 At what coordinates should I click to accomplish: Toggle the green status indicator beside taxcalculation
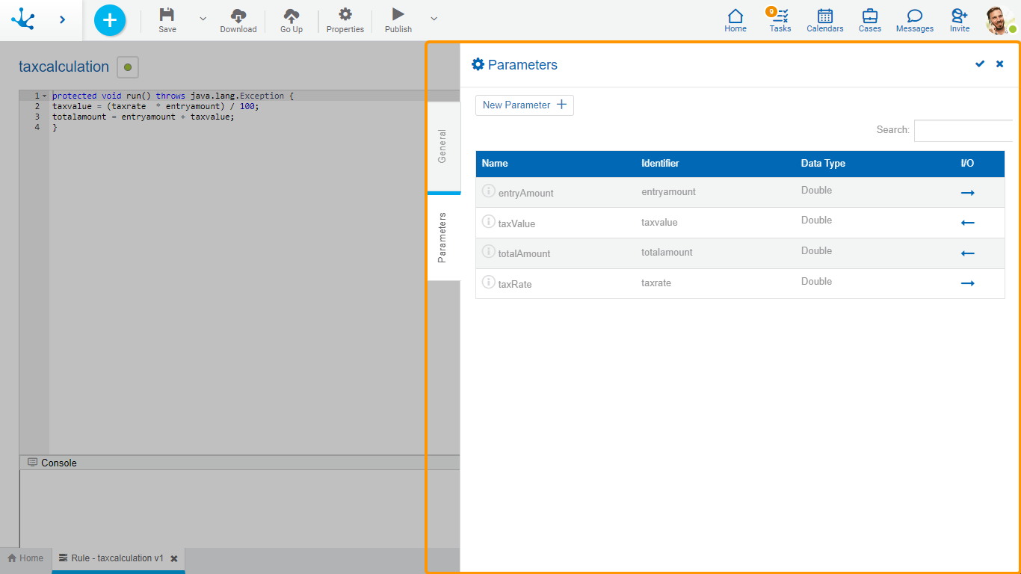[128, 67]
